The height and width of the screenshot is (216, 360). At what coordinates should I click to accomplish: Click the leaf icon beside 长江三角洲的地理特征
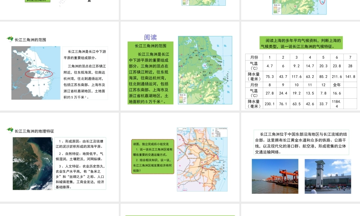pos(10,130)
